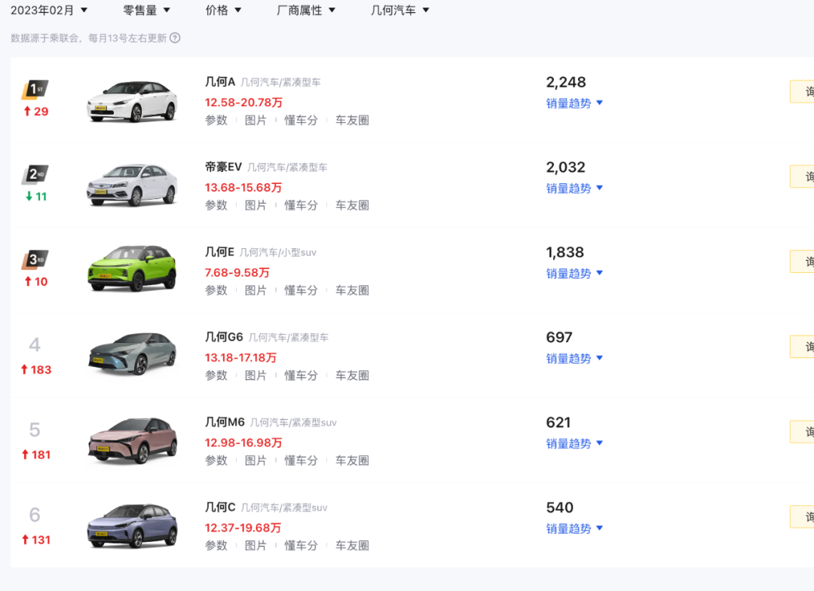Viewport: 814px width, 591px height.
Task: Expand 销量趋势 for 几何A
Action: 574,103
